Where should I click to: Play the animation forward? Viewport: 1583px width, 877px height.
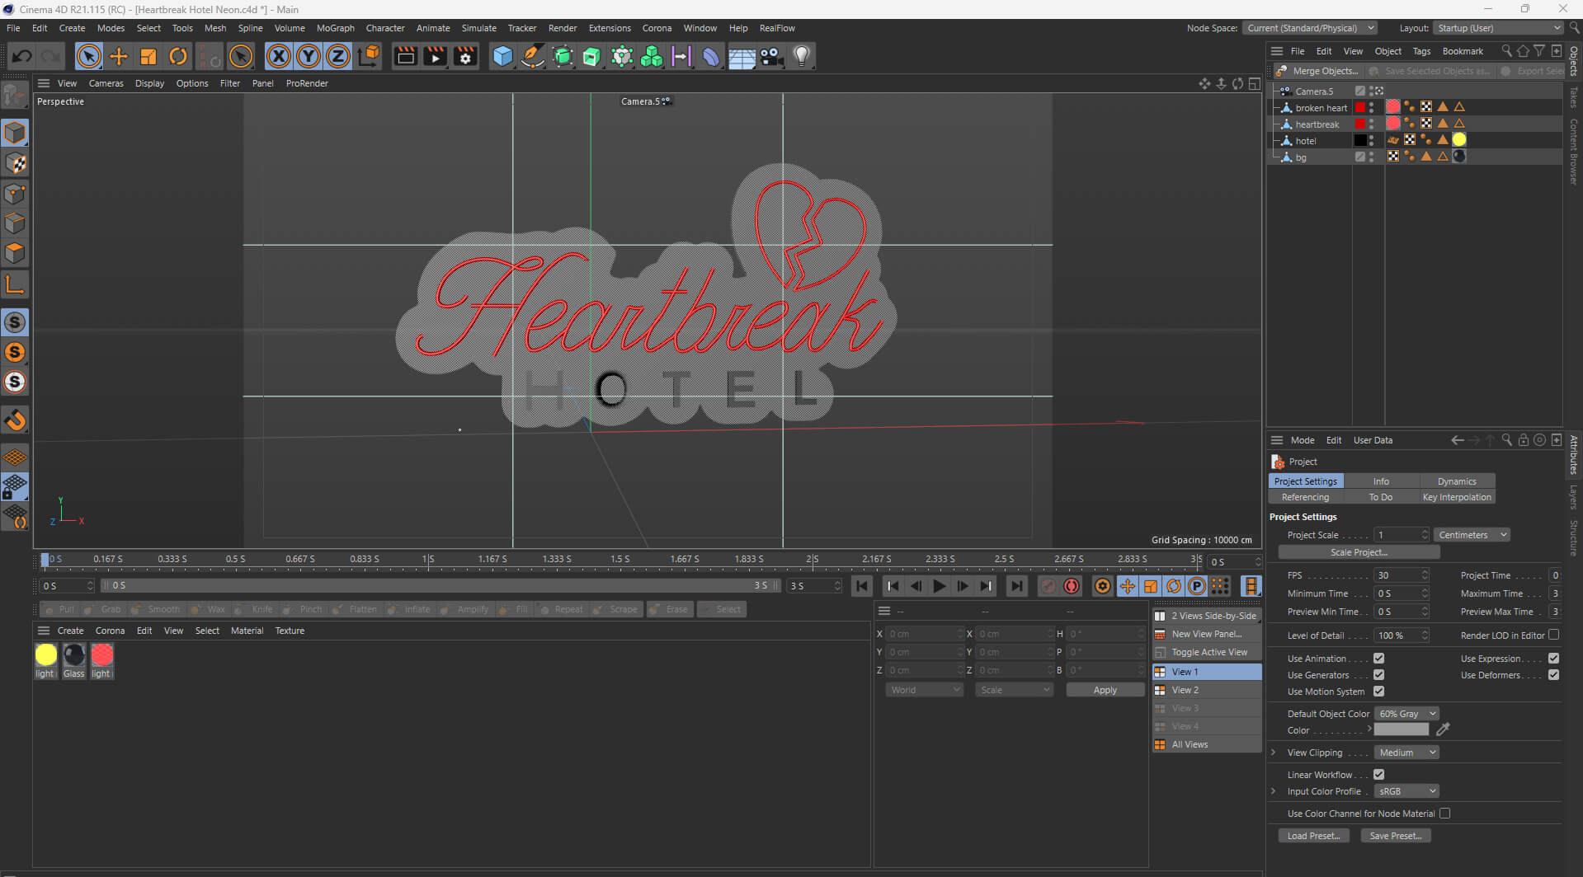939,586
